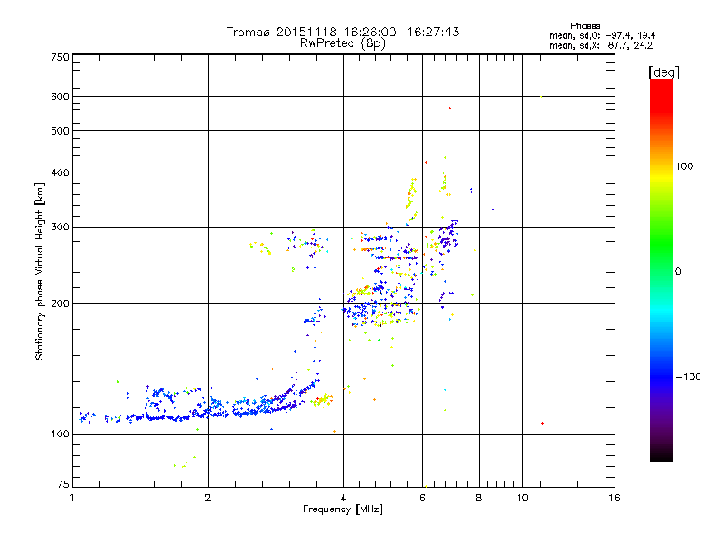Click the 'Phases' header text

pyautogui.click(x=585, y=26)
